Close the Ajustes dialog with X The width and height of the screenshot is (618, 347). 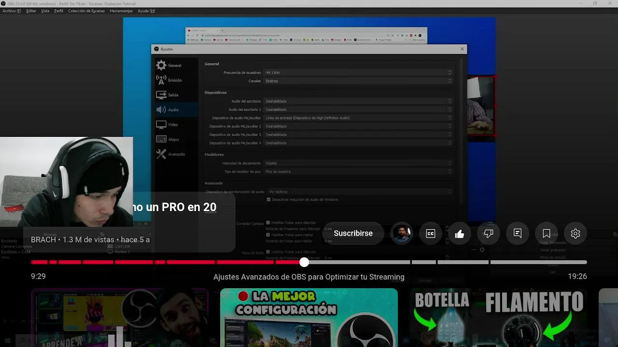click(x=462, y=49)
